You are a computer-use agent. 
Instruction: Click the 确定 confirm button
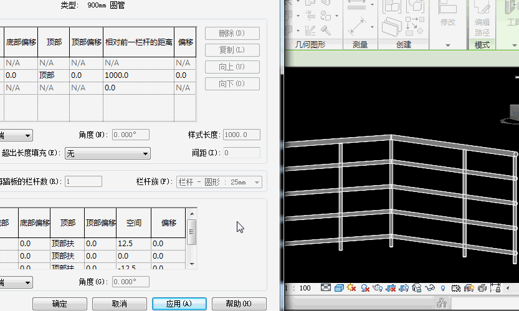59,304
